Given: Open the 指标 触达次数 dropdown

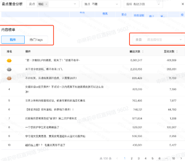Looking at the screenshot, I should (x=143, y=4).
